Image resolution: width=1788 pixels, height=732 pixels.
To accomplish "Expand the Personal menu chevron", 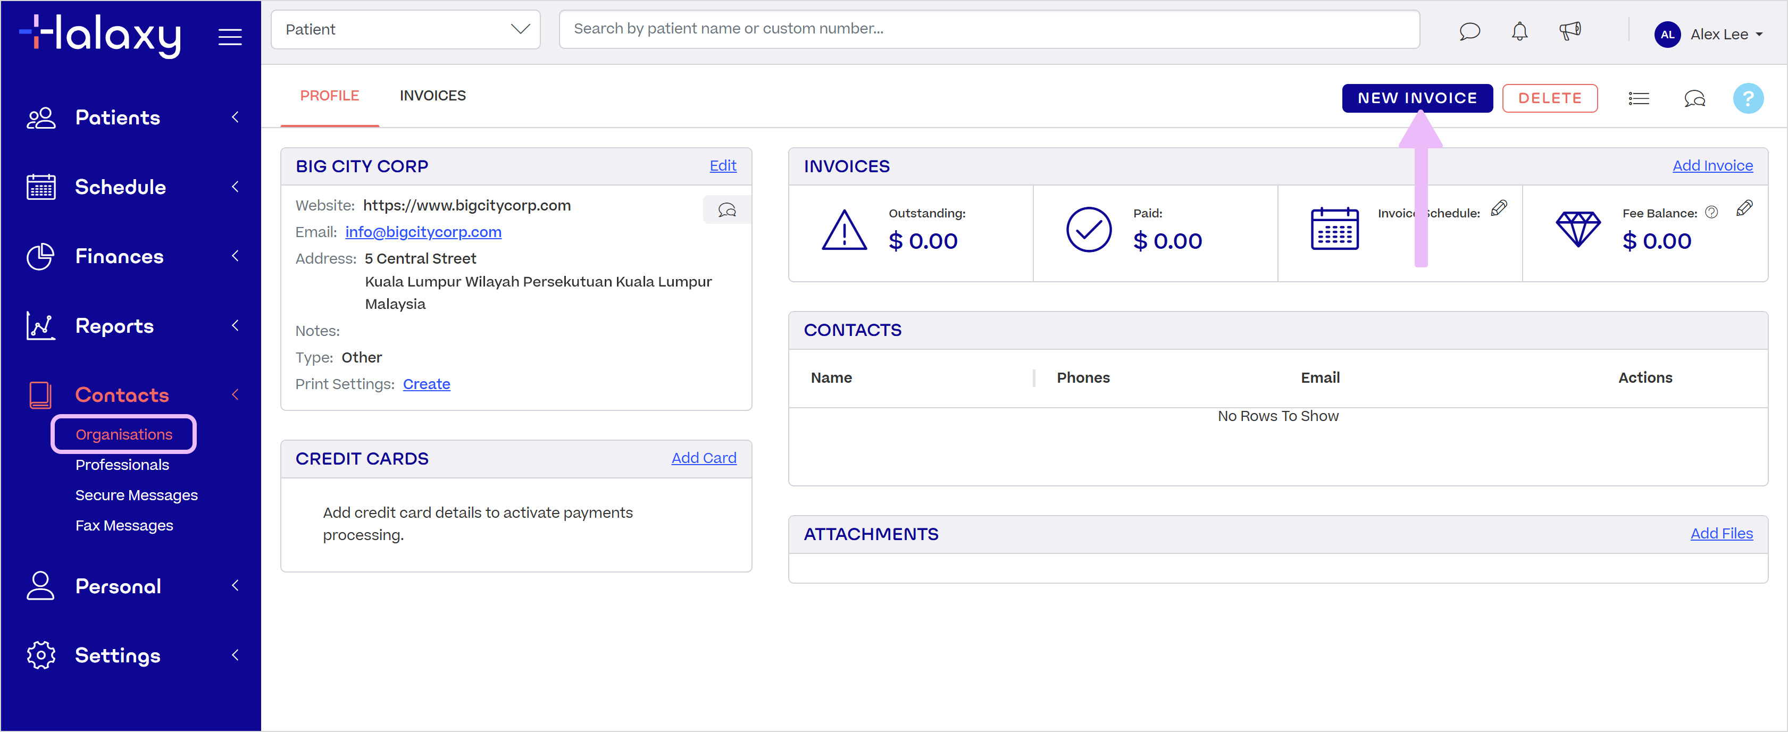I will pos(235,586).
